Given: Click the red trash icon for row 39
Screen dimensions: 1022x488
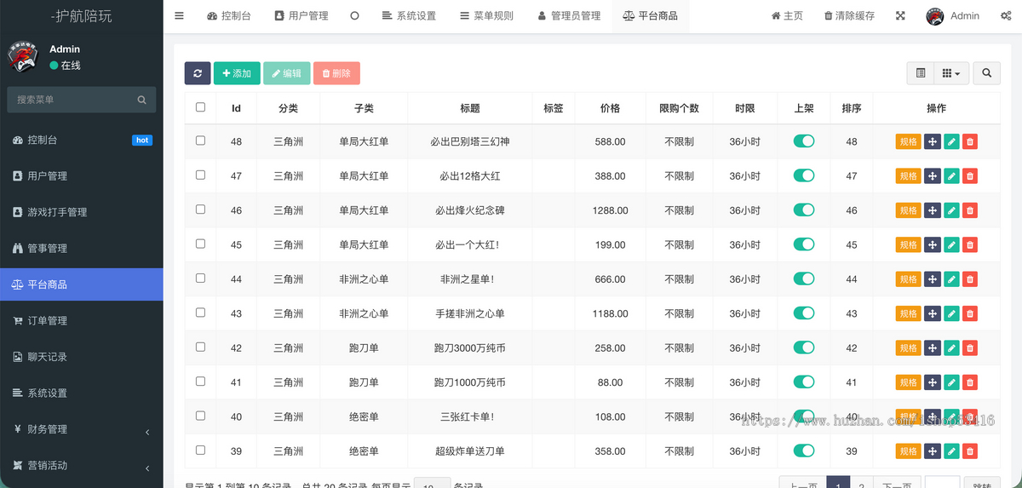Looking at the screenshot, I should point(970,451).
